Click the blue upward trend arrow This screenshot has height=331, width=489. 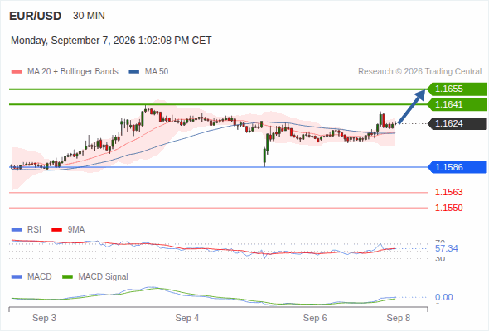pos(412,107)
